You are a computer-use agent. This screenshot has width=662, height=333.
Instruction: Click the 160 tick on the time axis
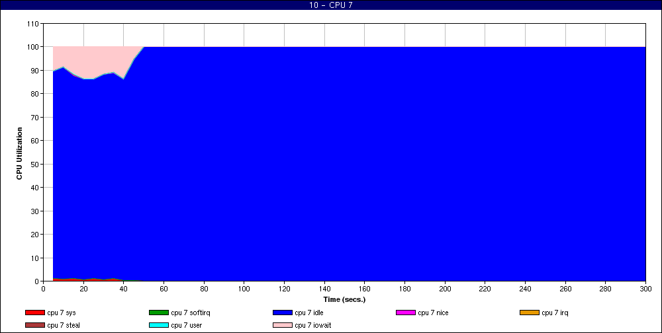(x=364, y=289)
